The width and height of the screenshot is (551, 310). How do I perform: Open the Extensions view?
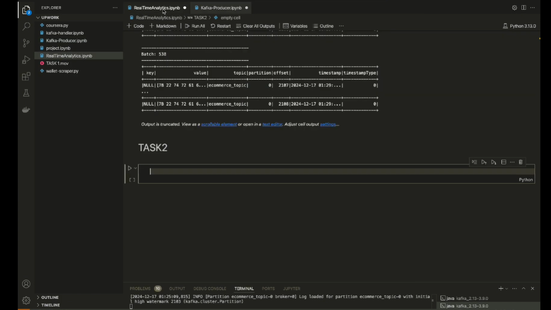(26, 77)
